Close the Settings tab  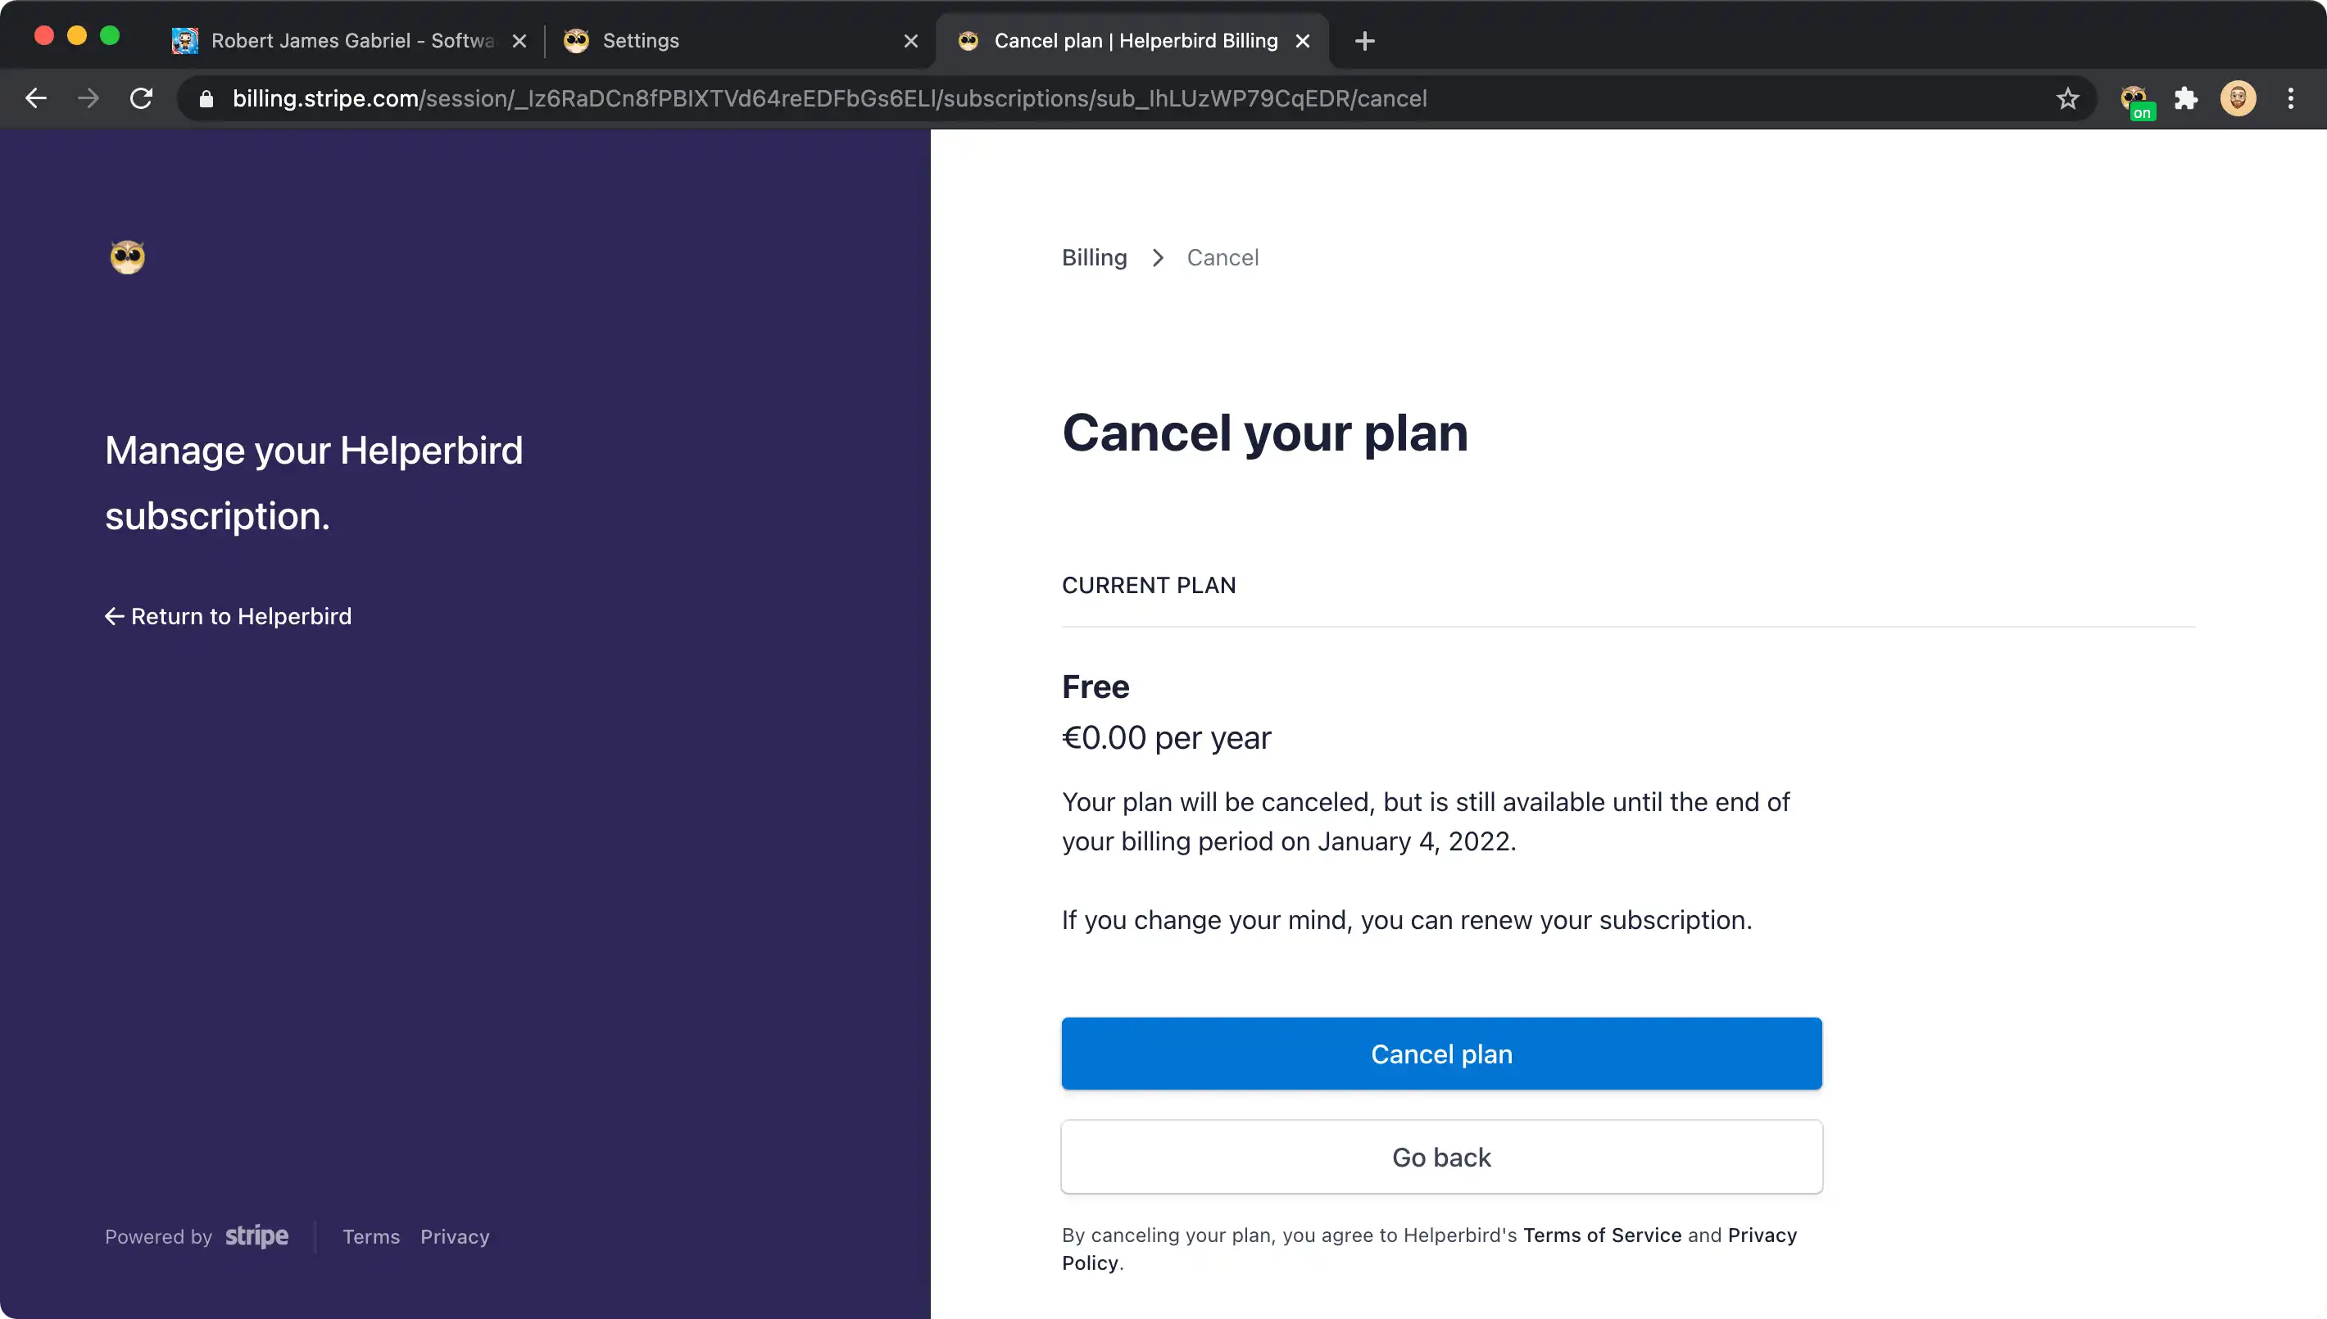pyautogui.click(x=910, y=41)
